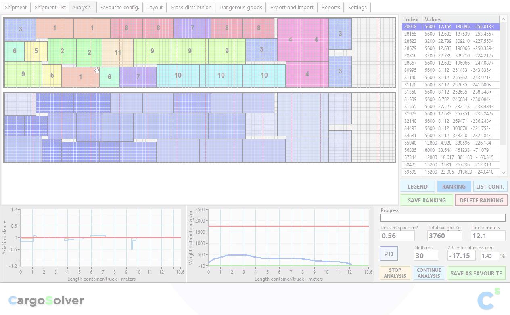Toggle the 2D view button
Screen dimensions: 510x315
(389, 254)
